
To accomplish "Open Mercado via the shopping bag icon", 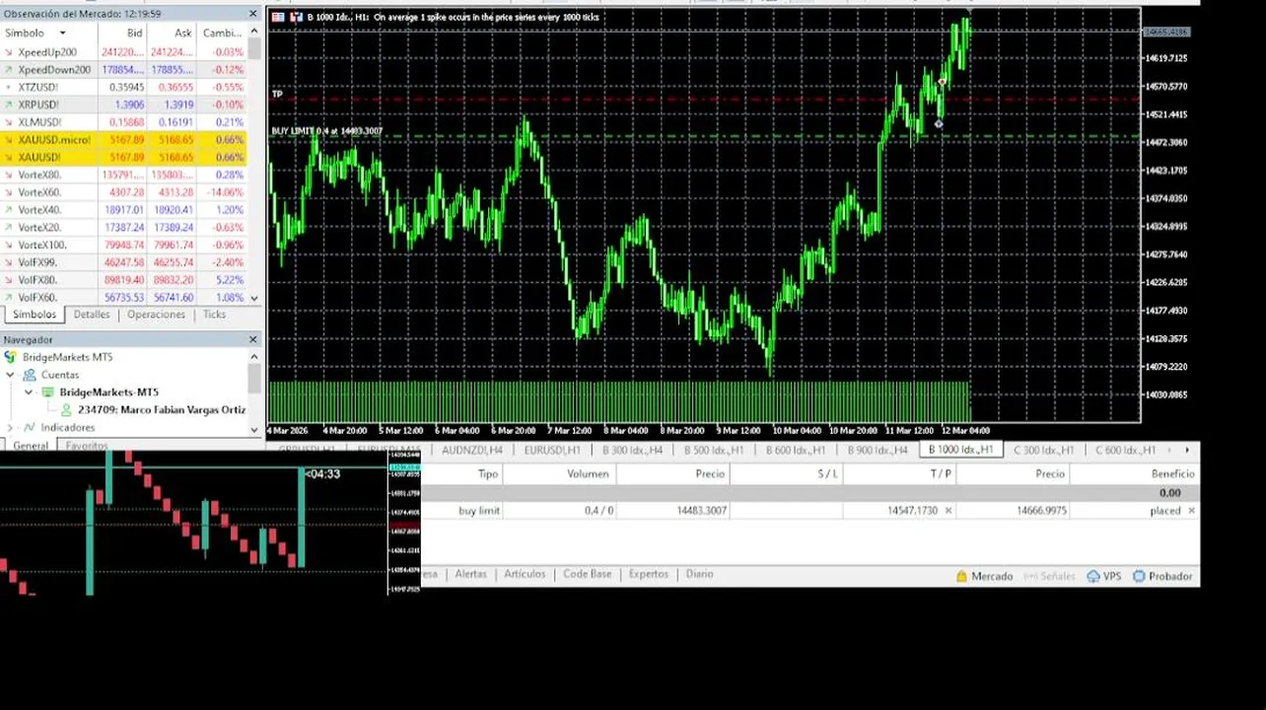I will (961, 576).
